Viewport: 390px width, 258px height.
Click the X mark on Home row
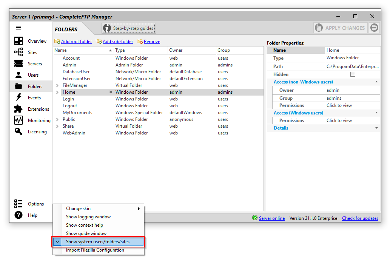tap(111, 92)
